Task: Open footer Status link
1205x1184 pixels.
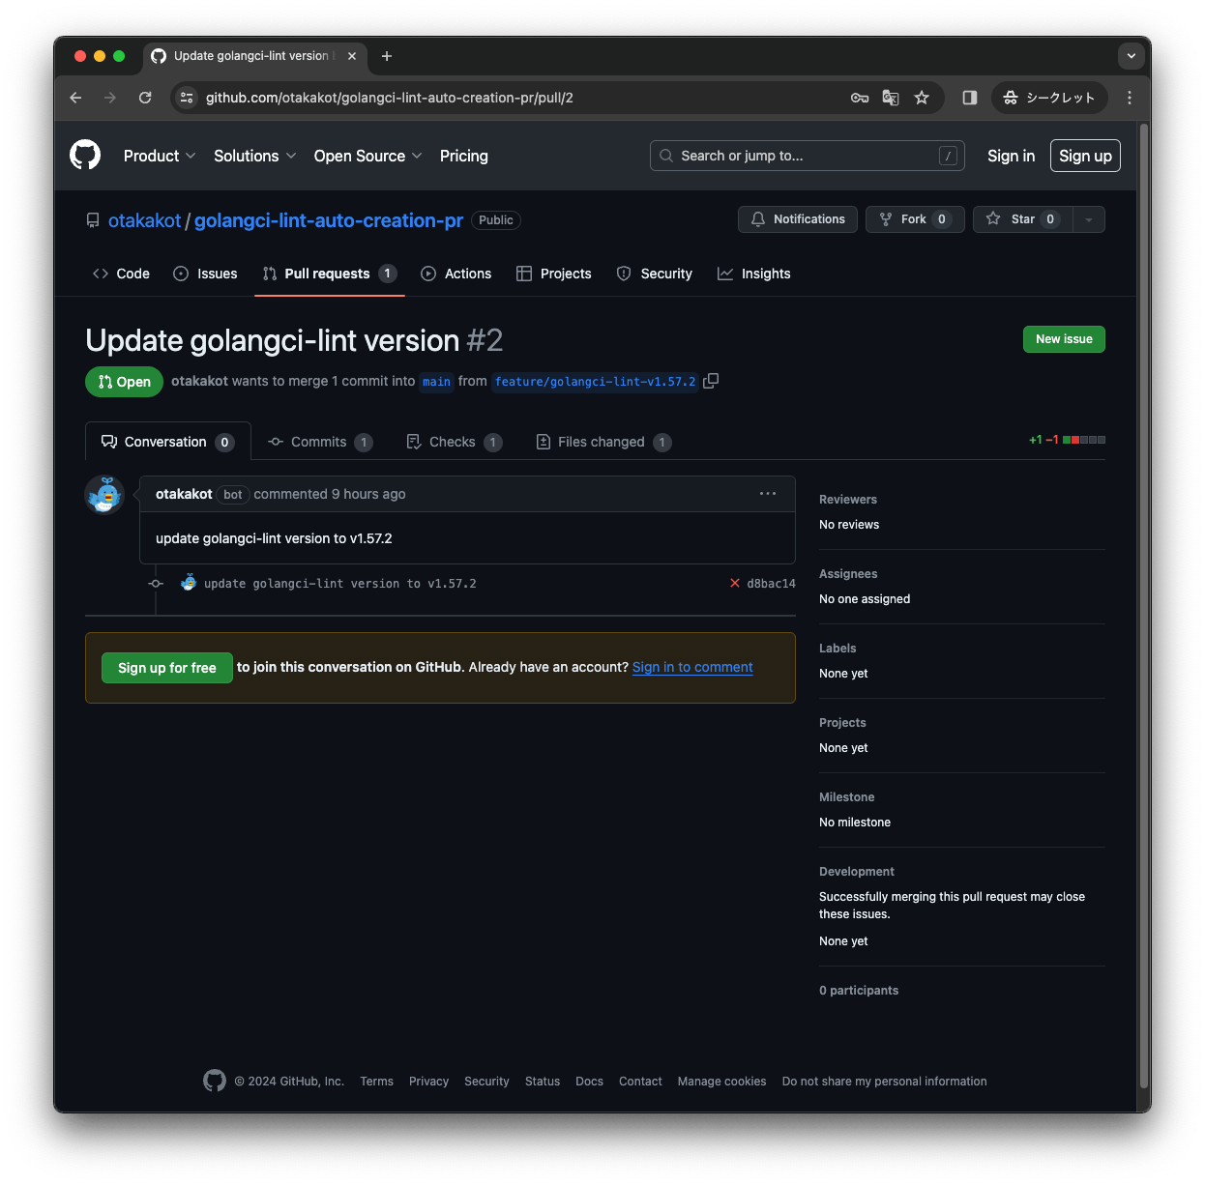Action: pyautogui.click(x=543, y=1082)
